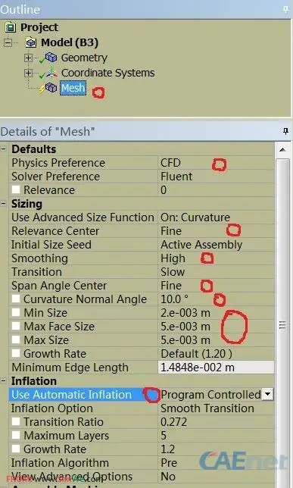The image size is (293, 488).
Task: Toggle Curvature Normal Angle checkbox
Action: click(x=16, y=299)
